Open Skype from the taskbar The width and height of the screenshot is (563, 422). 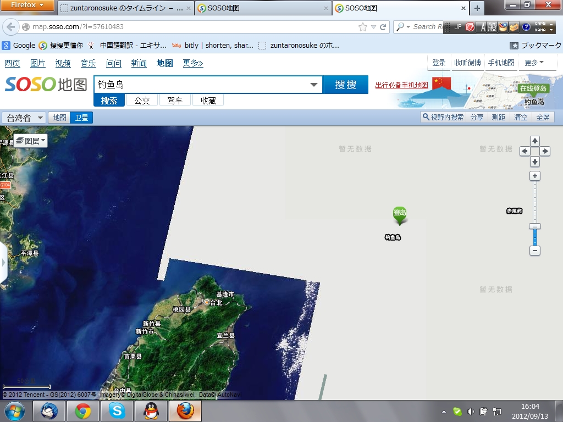point(117,411)
